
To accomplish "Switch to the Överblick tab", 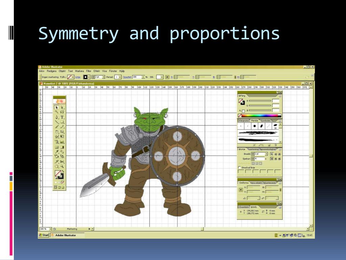I will click(244, 207).
